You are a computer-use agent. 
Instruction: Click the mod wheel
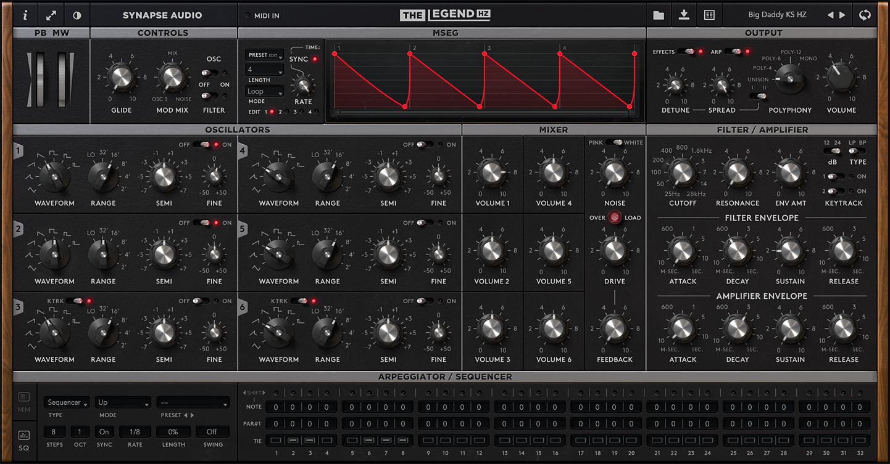(62, 80)
